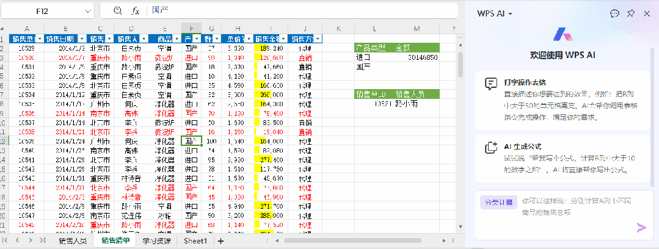The height and width of the screenshot is (249, 659).
Task: Click cell 路小雨 in column M
Action: (417, 104)
